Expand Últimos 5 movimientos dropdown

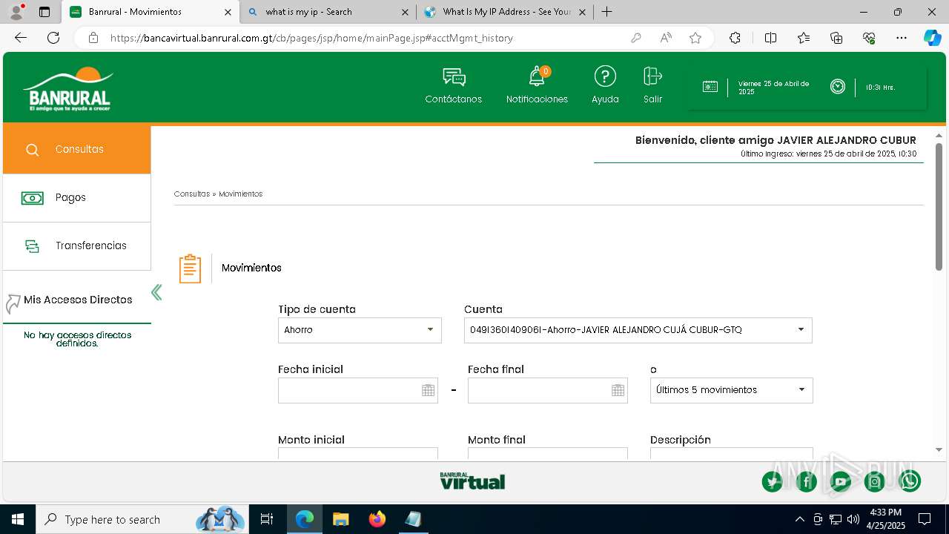[x=801, y=390]
